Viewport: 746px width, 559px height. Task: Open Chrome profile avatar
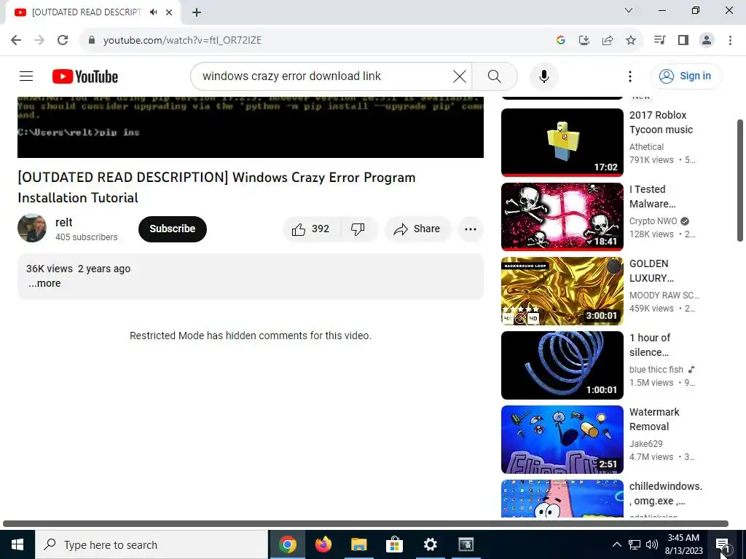point(707,40)
